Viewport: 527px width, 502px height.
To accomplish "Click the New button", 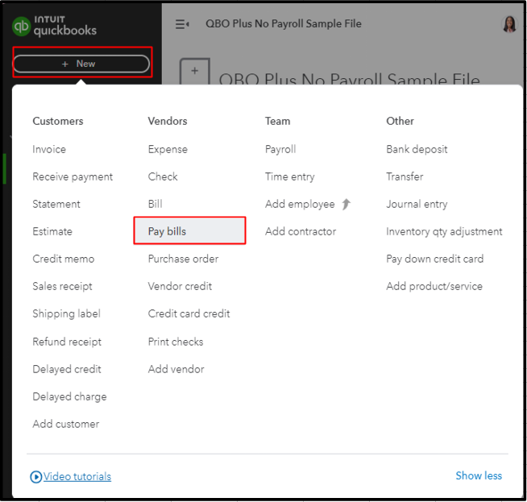I will [81, 64].
